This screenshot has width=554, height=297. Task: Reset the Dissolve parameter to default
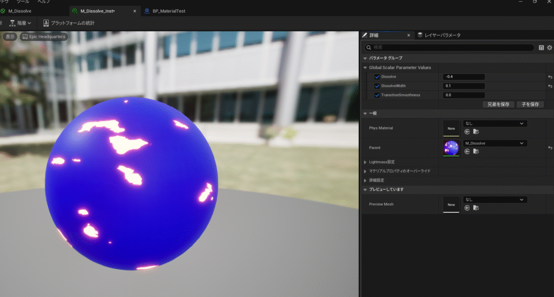550,77
